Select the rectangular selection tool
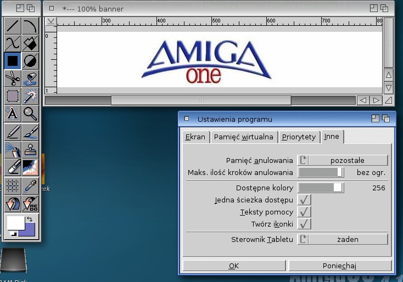The image size is (403, 282). [x=12, y=96]
